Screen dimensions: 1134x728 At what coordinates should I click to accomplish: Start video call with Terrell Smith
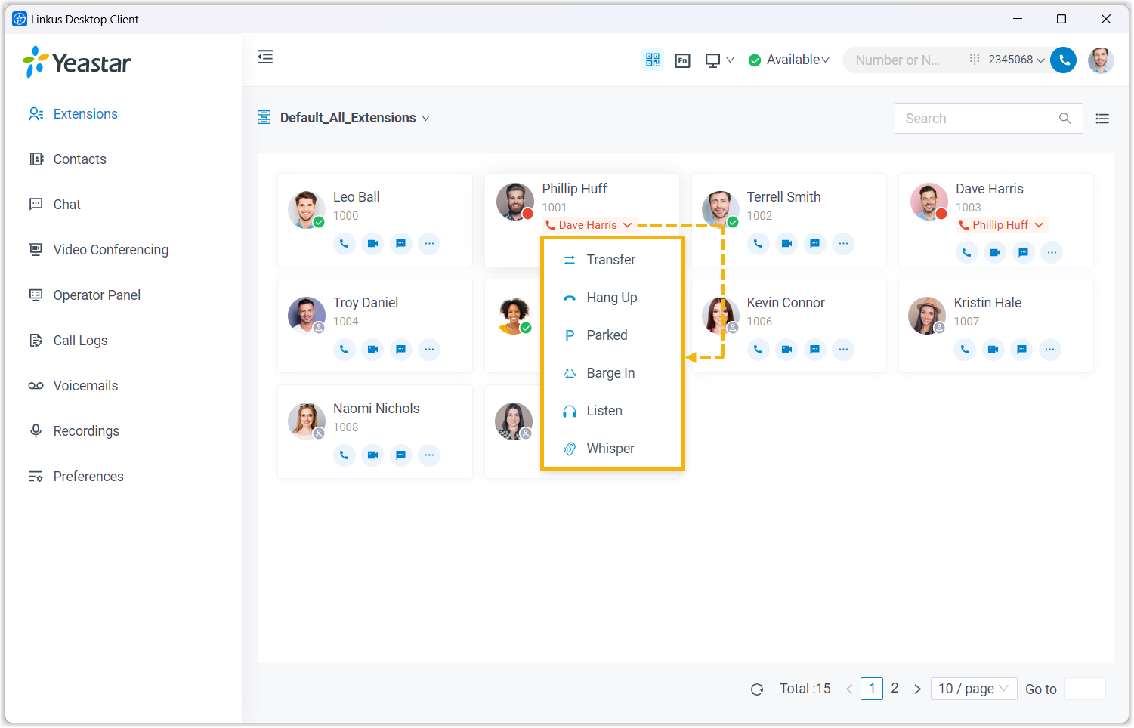[x=786, y=243]
